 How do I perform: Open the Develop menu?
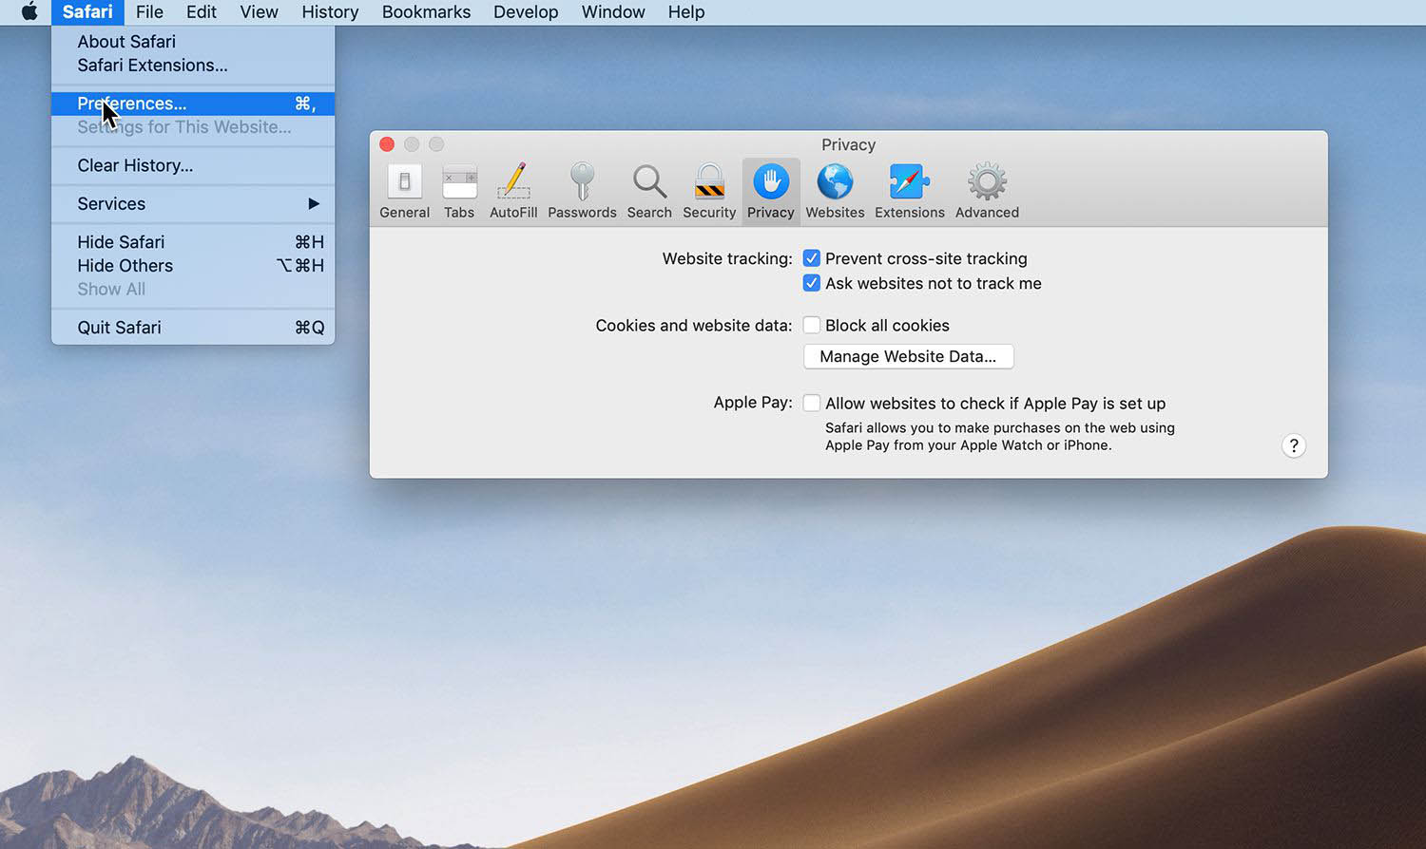(x=526, y=12)
